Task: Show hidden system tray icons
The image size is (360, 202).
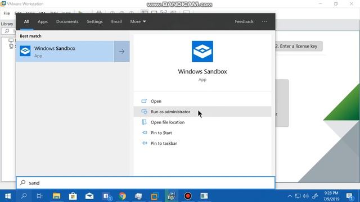Action: pyautogui.click(x=290, y=196)
